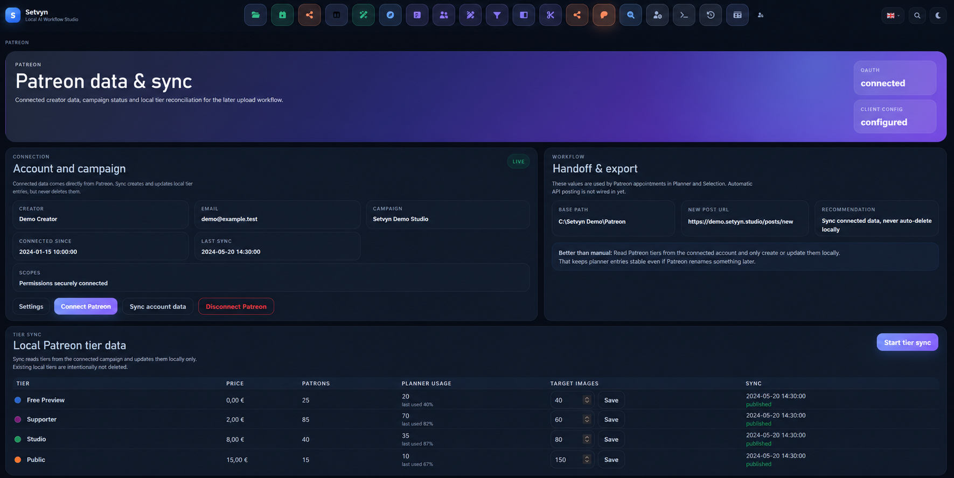Click last sync 2024-05-20 14:30:00 value

(x=231, y=252)
